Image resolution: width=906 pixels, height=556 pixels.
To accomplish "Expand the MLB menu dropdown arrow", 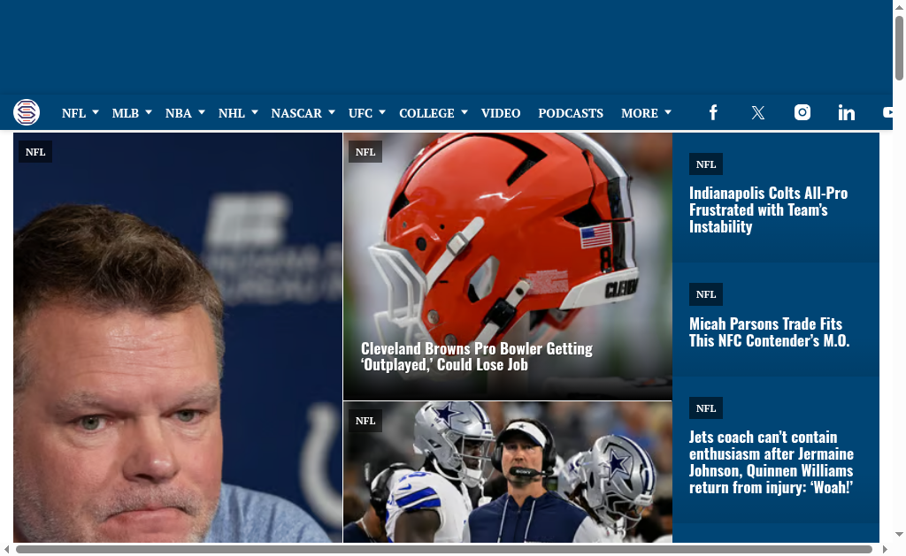I will tap(149, 112).
